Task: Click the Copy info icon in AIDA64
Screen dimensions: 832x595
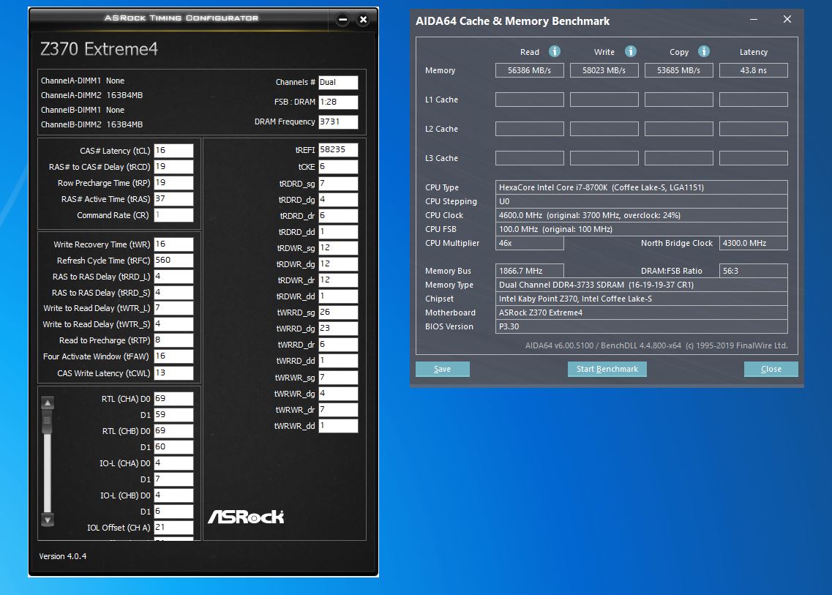Action: [x=704, y=51]
